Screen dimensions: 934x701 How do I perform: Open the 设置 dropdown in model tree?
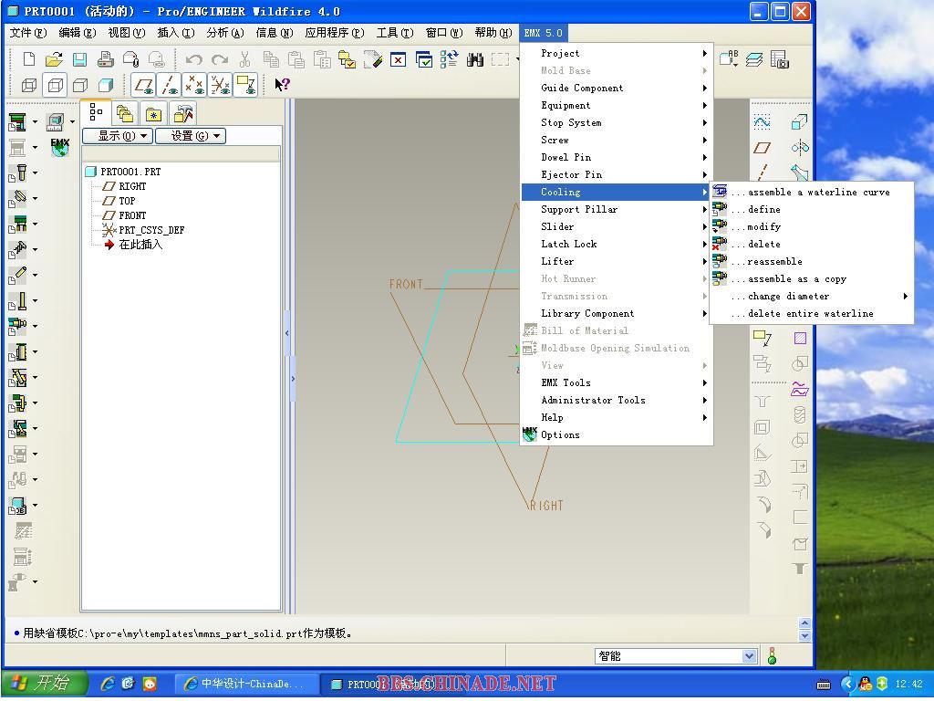[x=190, y=136]
